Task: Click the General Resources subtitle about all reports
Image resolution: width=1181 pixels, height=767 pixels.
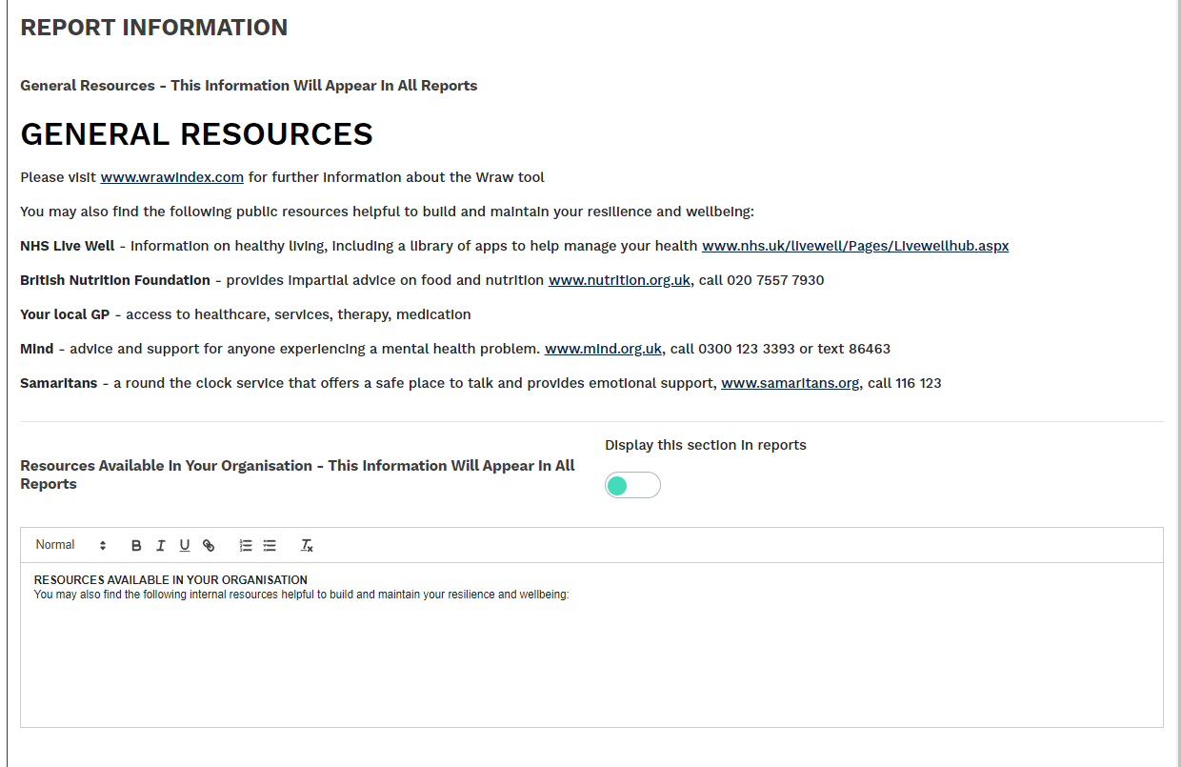Action: point(249,86)
